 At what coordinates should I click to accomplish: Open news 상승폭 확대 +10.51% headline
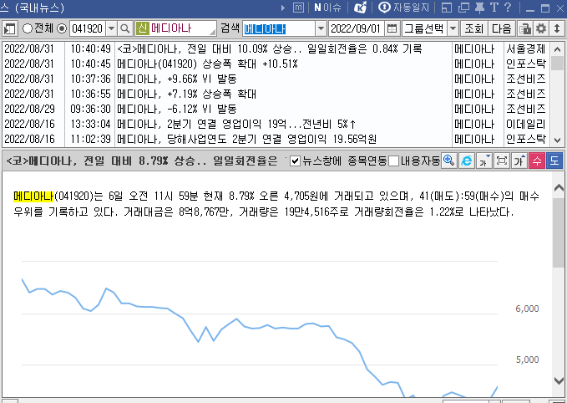pyautogui.click(x=208, y=64)
